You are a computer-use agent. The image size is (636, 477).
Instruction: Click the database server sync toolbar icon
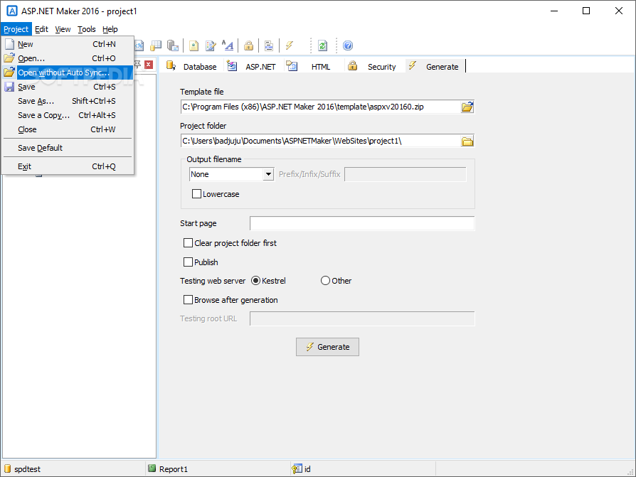[173, 45]
